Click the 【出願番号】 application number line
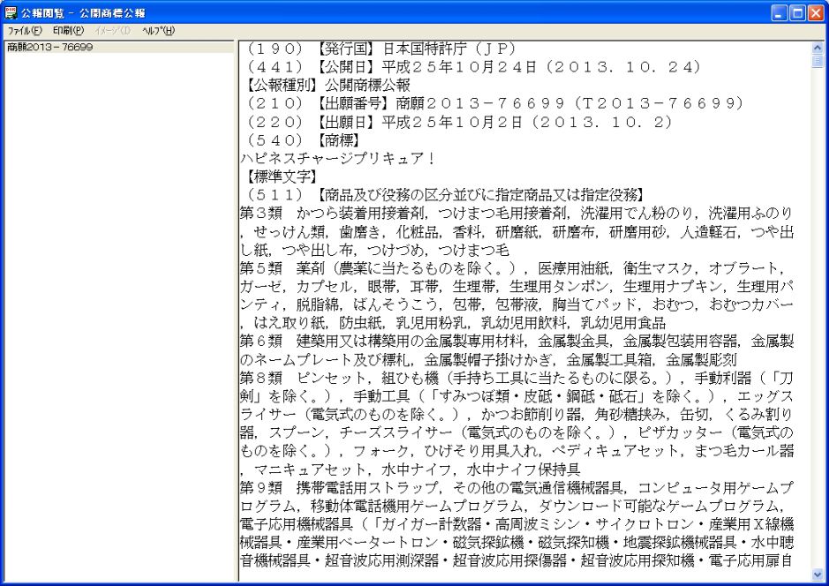Viewport: 829px width, 586px height. click(x=495, y=103)
